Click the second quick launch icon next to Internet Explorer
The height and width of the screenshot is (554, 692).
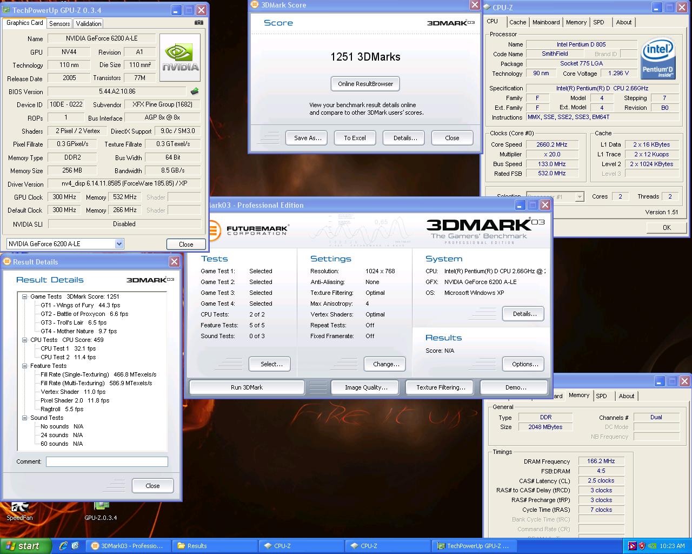pos(75,546)
